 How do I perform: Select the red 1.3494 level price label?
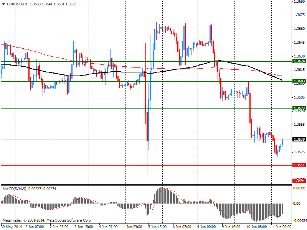click(299, 181)
